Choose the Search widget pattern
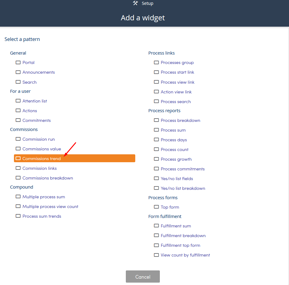The image size is (289, 285). tap(29, 82)
